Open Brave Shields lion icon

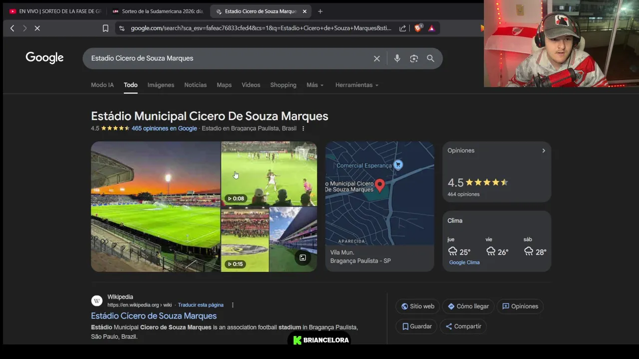pyautogui.click(x=418, y=28)
